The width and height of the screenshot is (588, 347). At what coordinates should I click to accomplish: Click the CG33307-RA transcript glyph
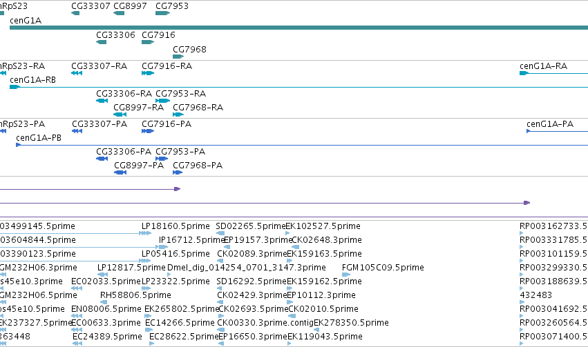point(77,73)
